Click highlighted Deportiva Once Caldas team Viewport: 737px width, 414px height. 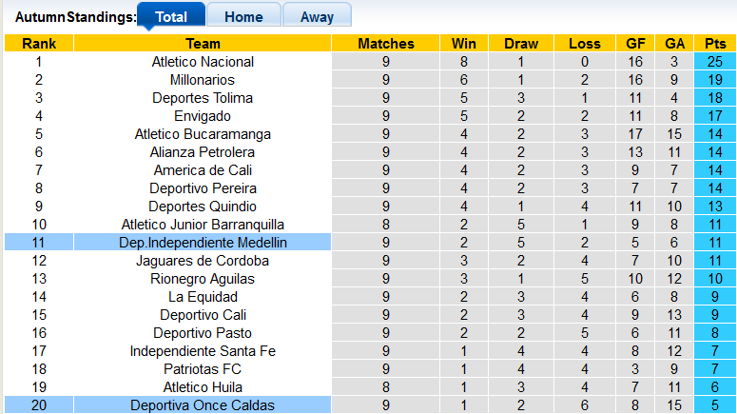(203, 405)
